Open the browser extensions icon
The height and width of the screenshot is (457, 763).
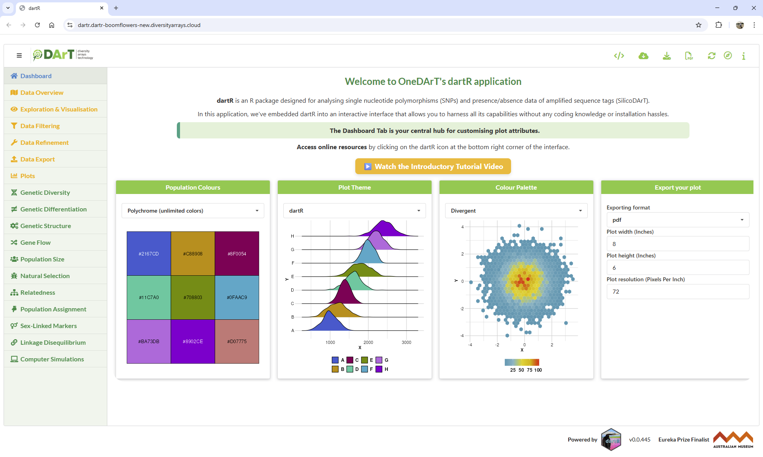pos(718,25)
